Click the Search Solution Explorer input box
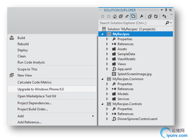 [132, 23]
